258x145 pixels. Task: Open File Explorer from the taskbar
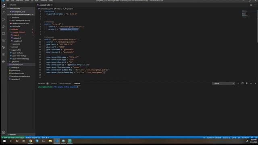(50, 141)
